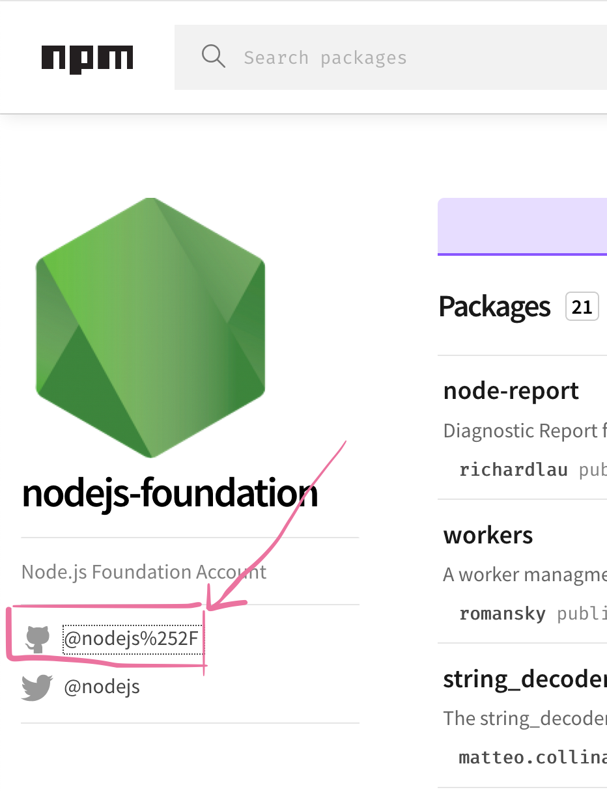Select the Packages tab
607x794 pixels.
[495, 306]
